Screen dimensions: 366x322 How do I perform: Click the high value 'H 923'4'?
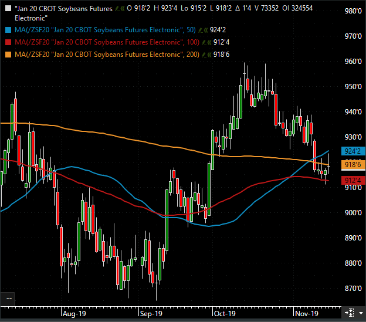(x=165, y=8)
